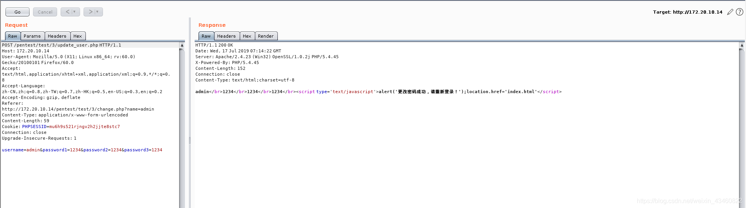Screen dimensions: 746x208
Task: Select the Request Raw tab
Action: [12, 36]
